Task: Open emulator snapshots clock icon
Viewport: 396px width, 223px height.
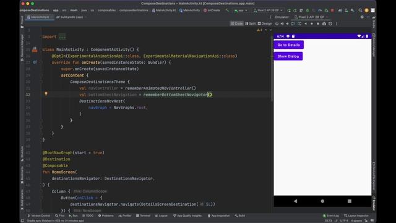Action: coord(330,24)
